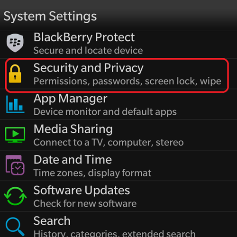
Task: Open Software Updates
Action: [x=118, y=196]
